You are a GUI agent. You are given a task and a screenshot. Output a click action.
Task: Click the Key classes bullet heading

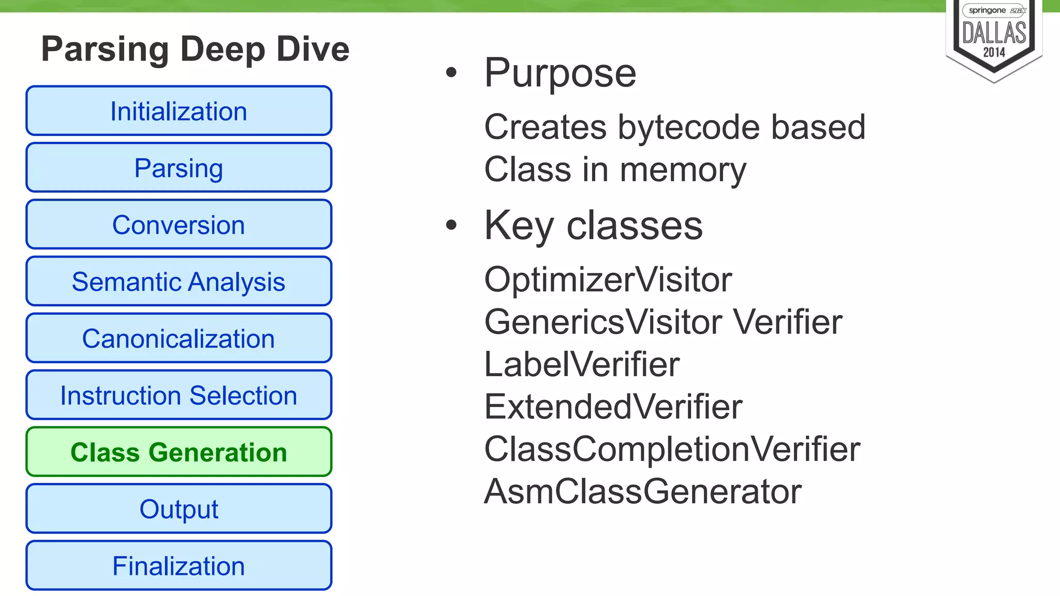593,226
